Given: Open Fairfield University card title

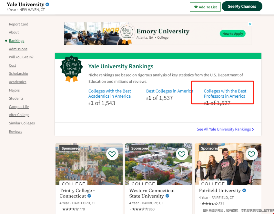Looking at the screenshot, I should (x=220, y=190).
